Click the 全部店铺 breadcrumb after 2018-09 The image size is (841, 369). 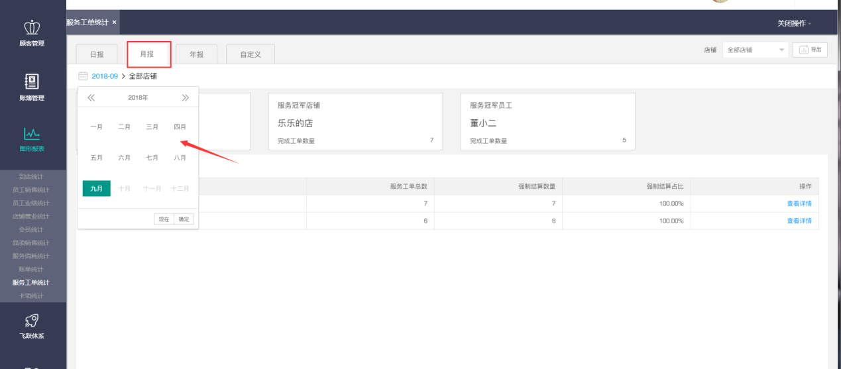pyautogui.click(x=143, y=76)
